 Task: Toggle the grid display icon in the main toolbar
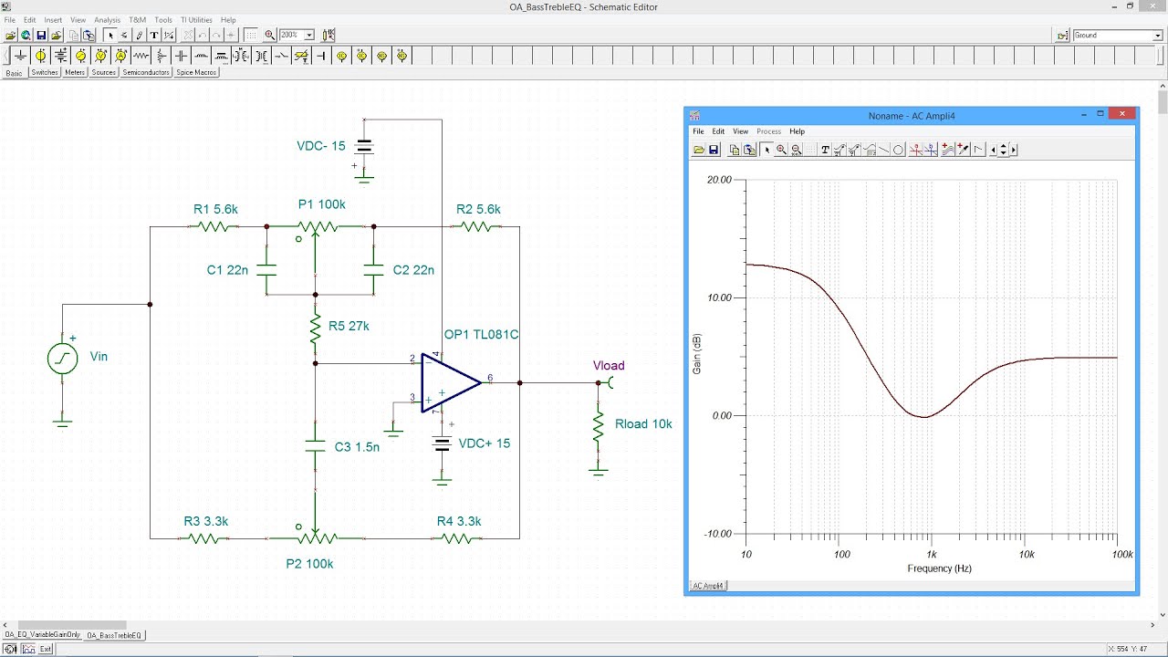click(x=251, y=36)
